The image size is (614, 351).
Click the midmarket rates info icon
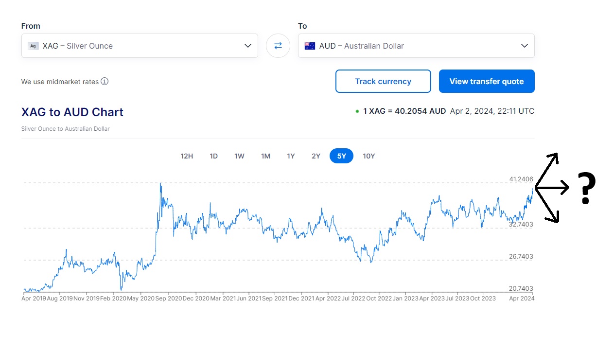(x=105, y=81)
